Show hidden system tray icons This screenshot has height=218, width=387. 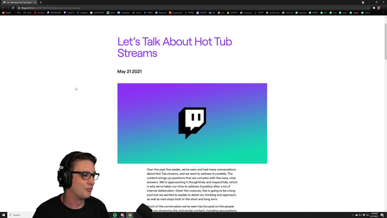coord(353,215)
